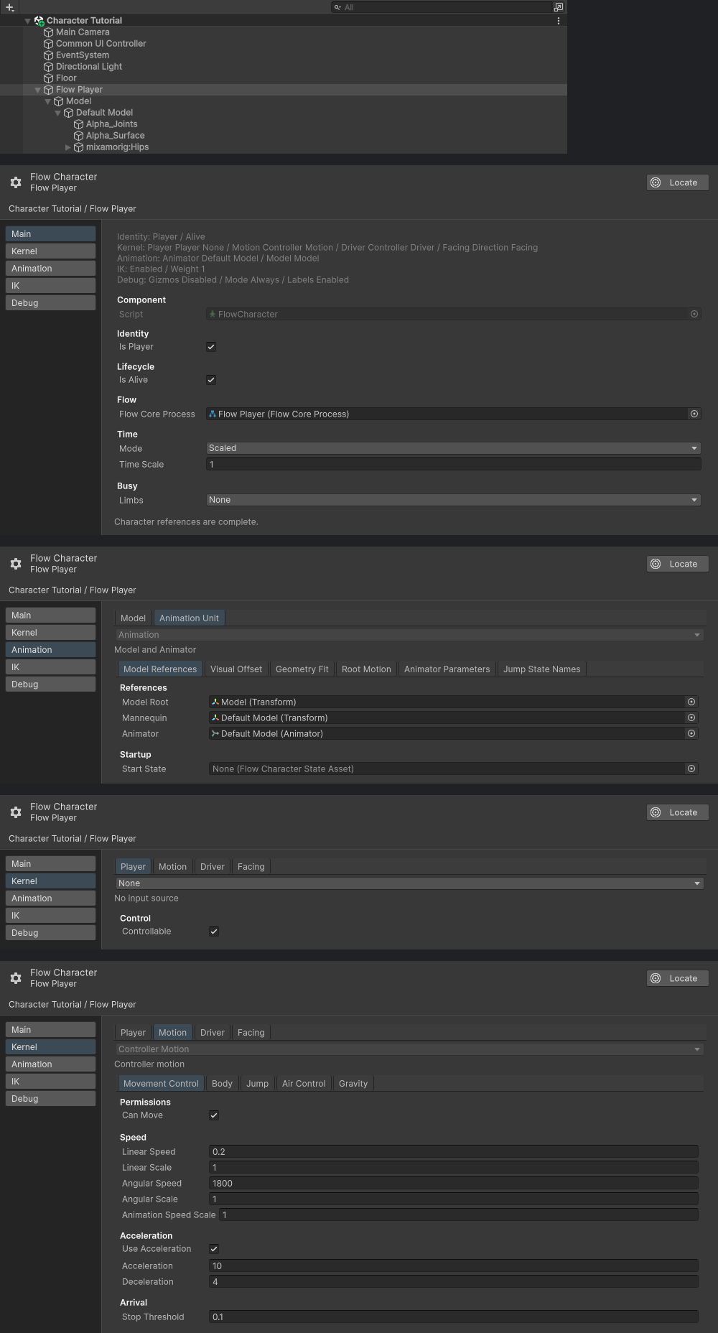This screenshot has width=718, height=1333.
Task: Toggle Is Alive checkbox
Action: click(211, 380)
